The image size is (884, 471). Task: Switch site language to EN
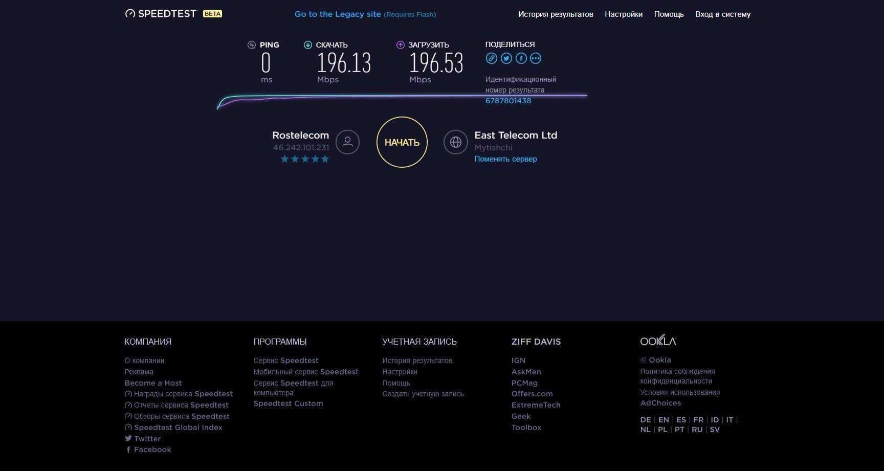(x=664, y=420)
